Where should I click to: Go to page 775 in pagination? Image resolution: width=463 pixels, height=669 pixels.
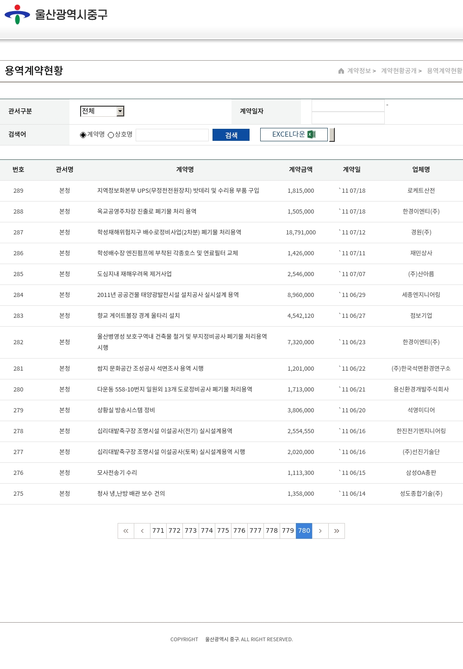[223, 531]
